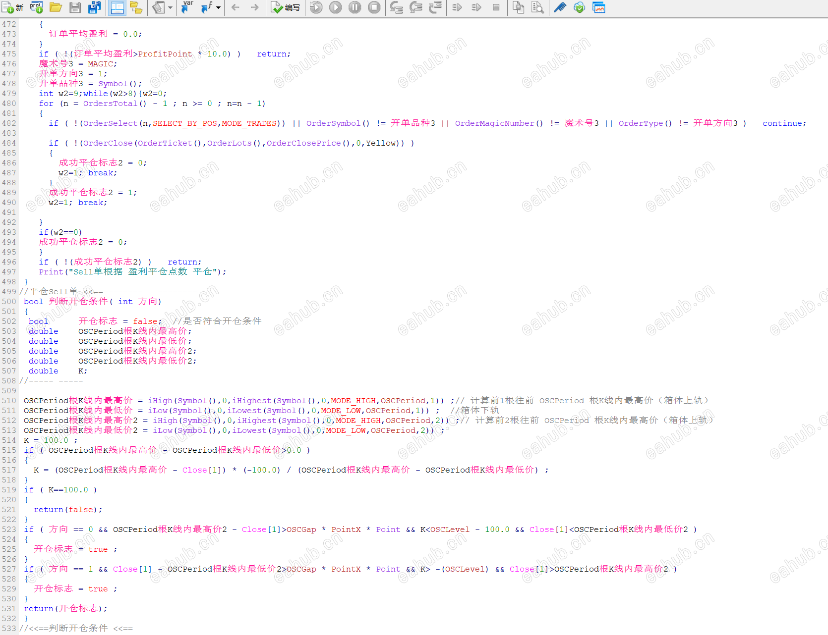The height and width of the screenshot is (635, 828).
Task: Click line number 500 in the gutter
Action: click(9, 302)
